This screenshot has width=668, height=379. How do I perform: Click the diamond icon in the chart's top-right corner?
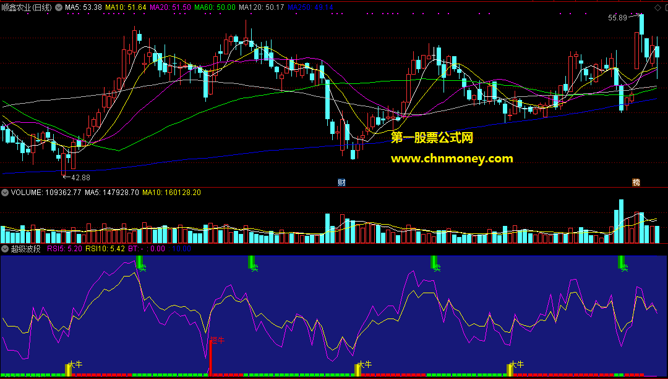[x=656, y=7]
